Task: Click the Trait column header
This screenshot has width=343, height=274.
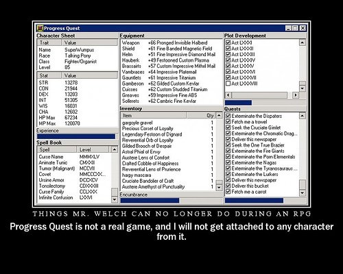Action: [49, 42]
